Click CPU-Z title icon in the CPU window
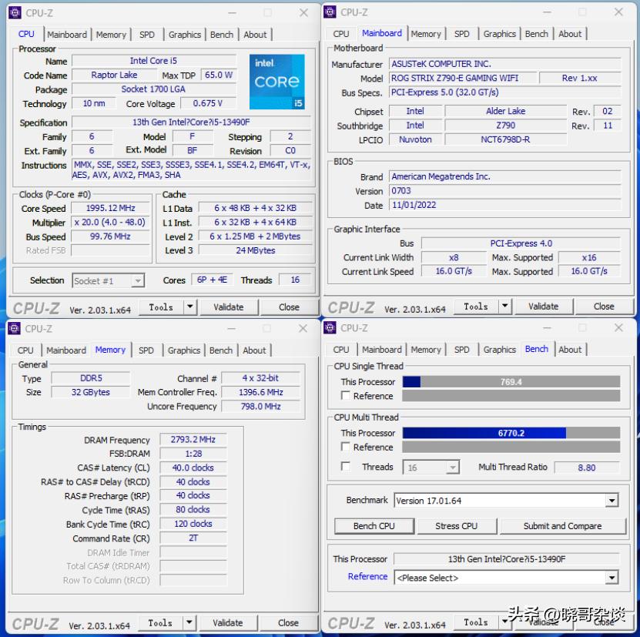 click(x=15, y=13)
